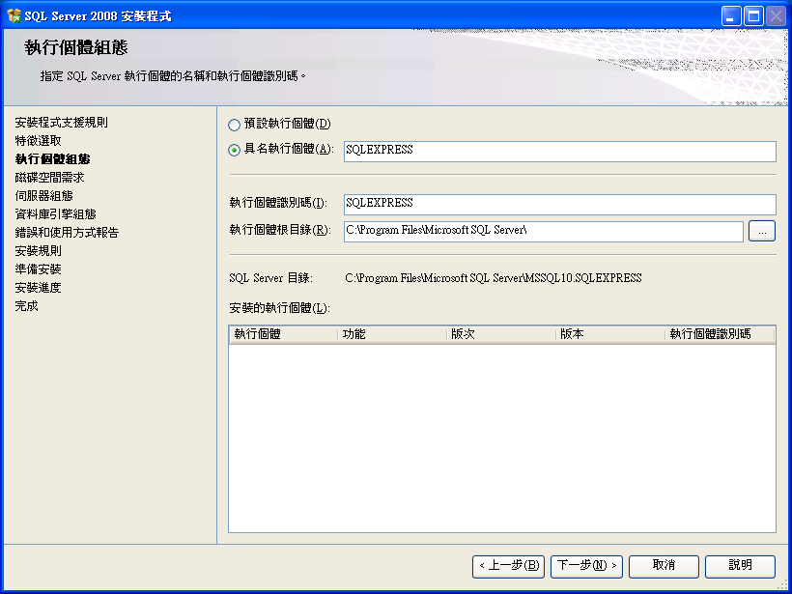
Task: Select 資料庫引擎組態 step in sidebar
Action: [56, 214]
